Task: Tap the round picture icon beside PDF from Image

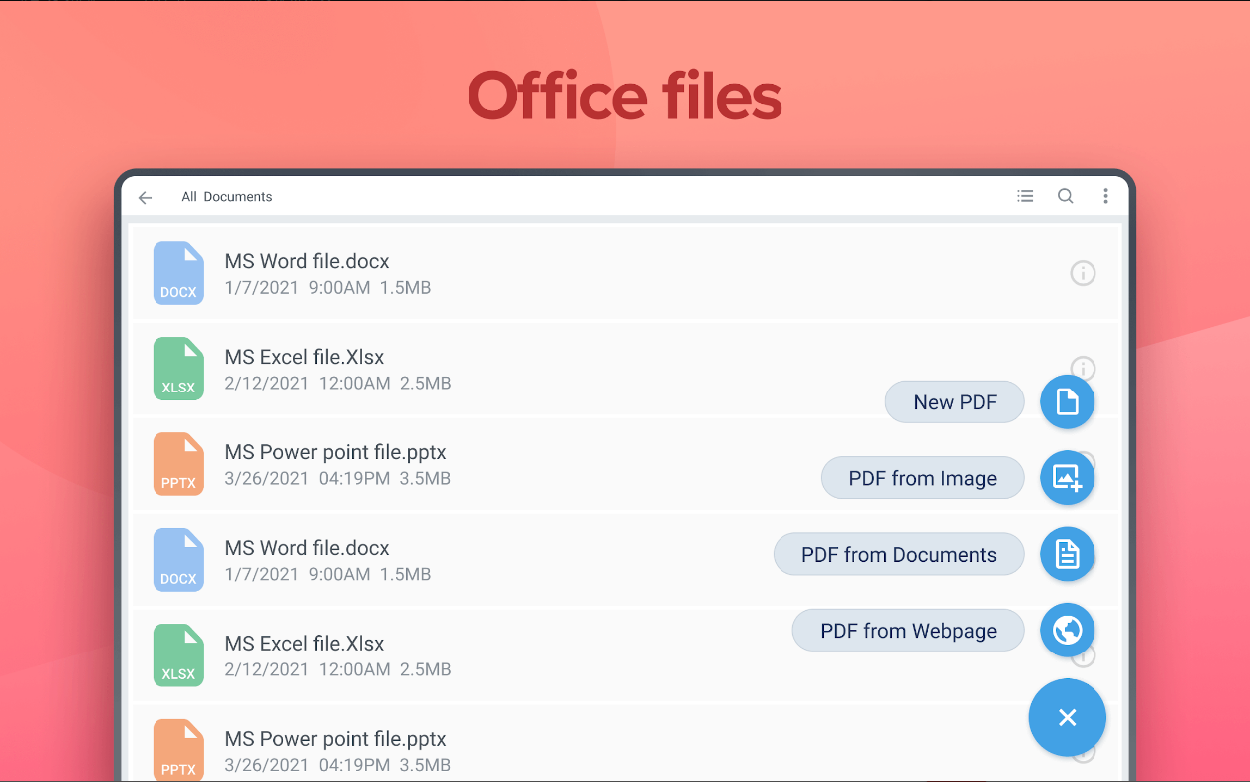Action: 1068,478
